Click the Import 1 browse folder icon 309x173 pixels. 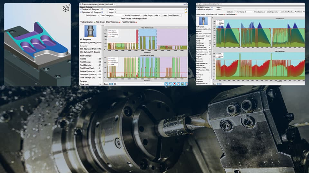[186, 9]
